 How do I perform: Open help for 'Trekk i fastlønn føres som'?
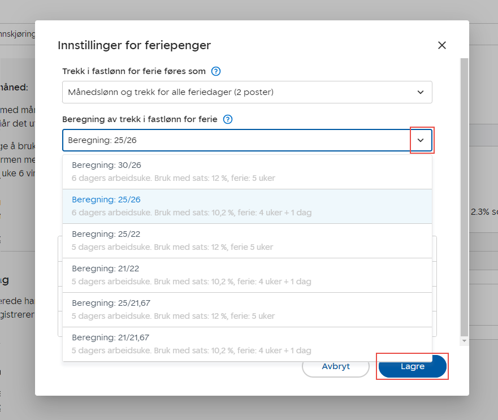click(x=215, y=72)
